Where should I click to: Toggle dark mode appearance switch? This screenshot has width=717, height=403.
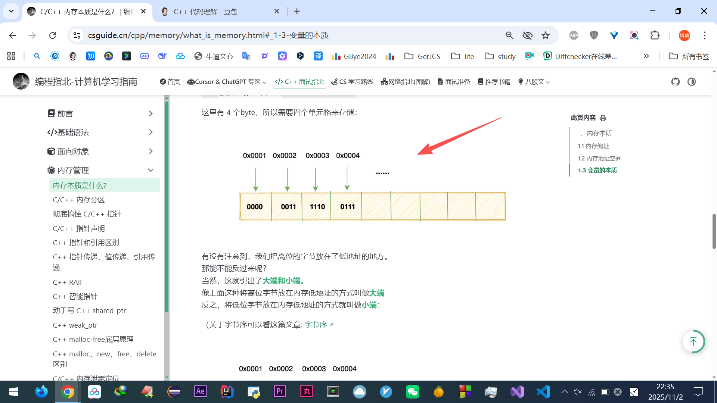692,82
